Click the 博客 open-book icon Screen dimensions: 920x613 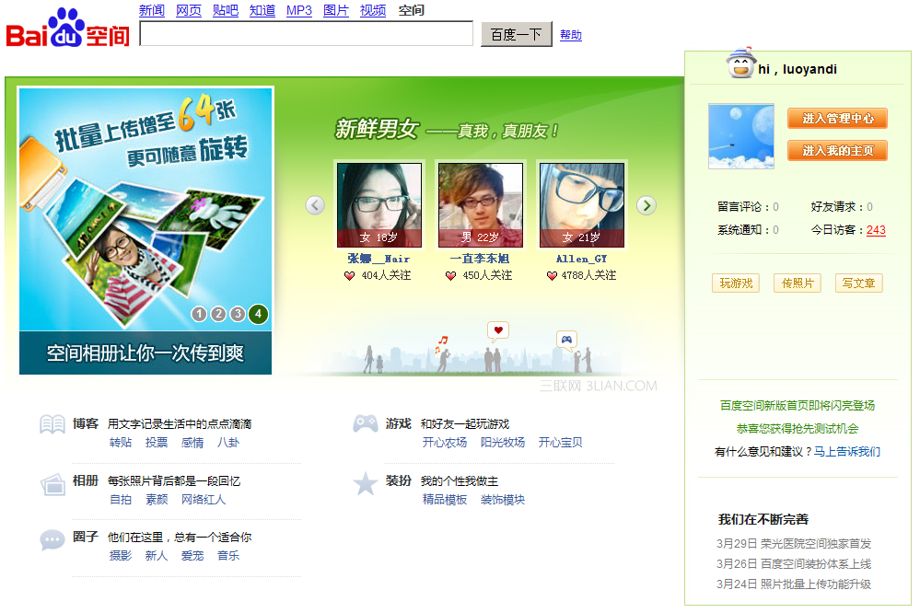(x=52, y=424)
